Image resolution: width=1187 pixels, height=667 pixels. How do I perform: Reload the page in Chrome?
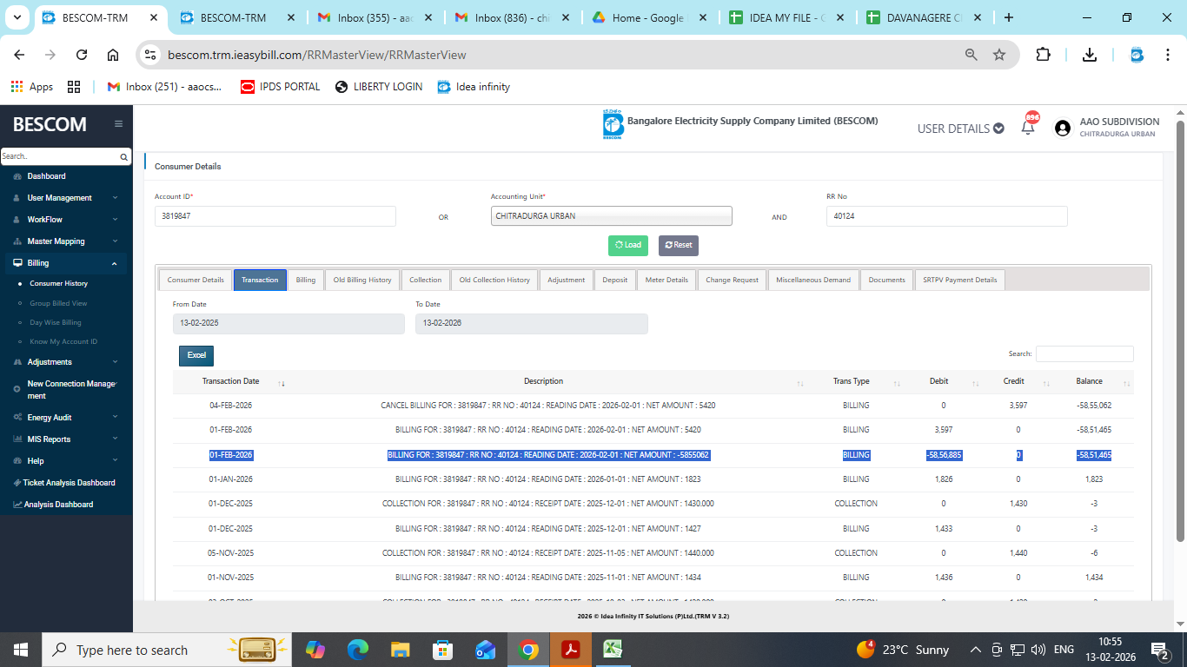point(82,55)
